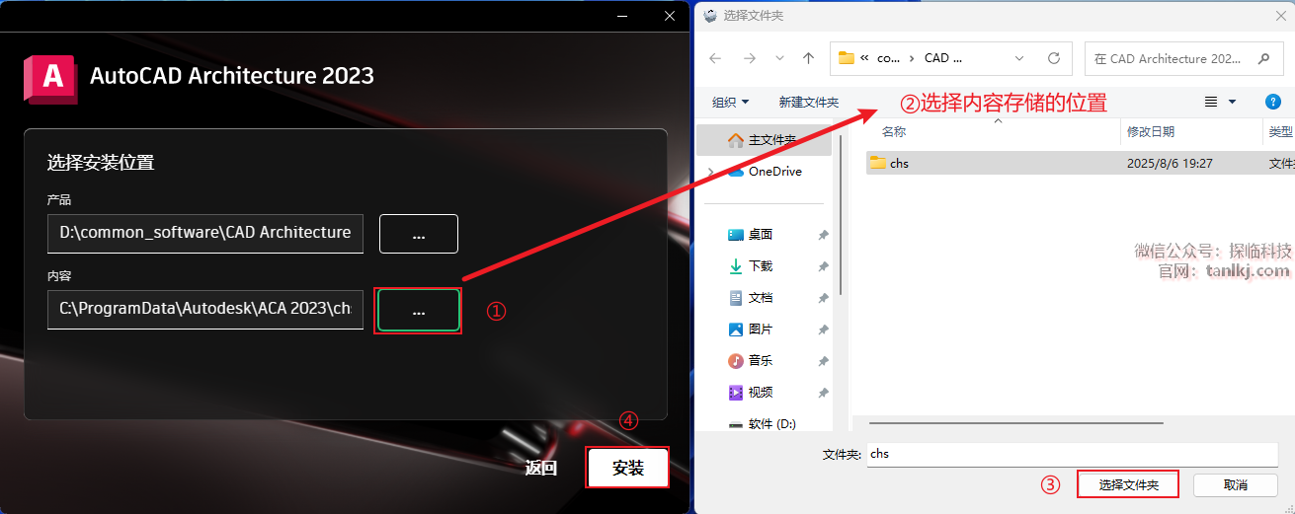The width and height of the screenshot is (1295, 514).
Task: Click the CAD ... breadcrumb segment
Action: pos(942,58)
